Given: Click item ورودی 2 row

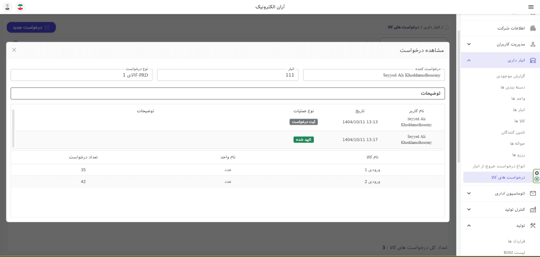Looking at the screenshot, I should tap(228, 182).
